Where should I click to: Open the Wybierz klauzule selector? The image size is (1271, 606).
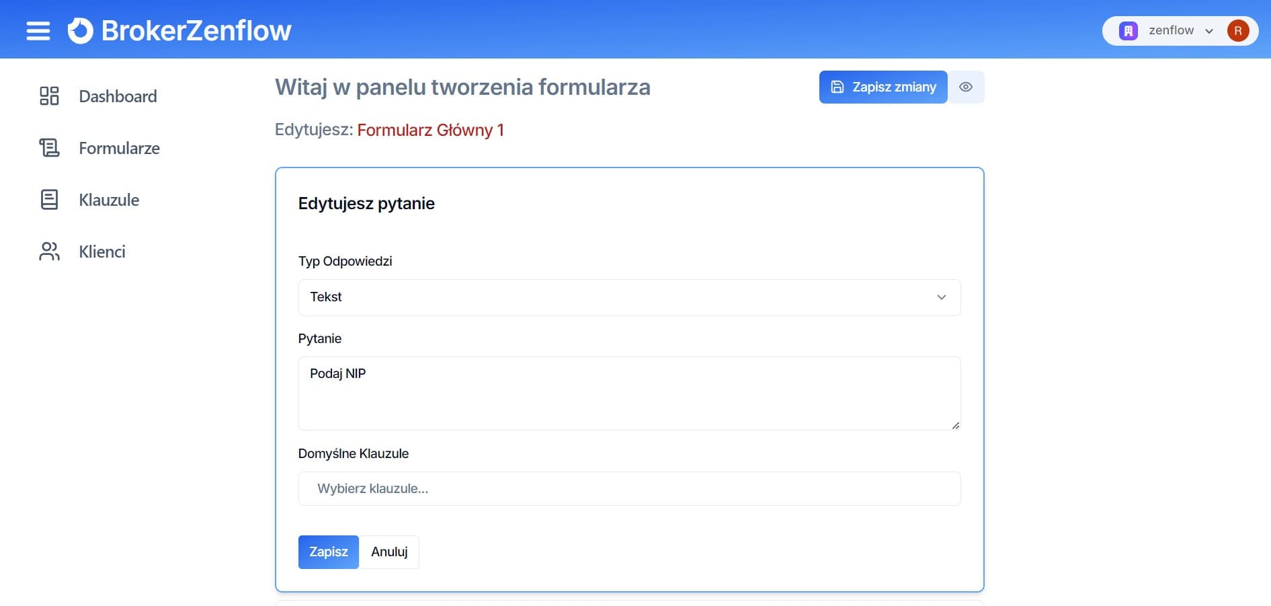point(629,489)
